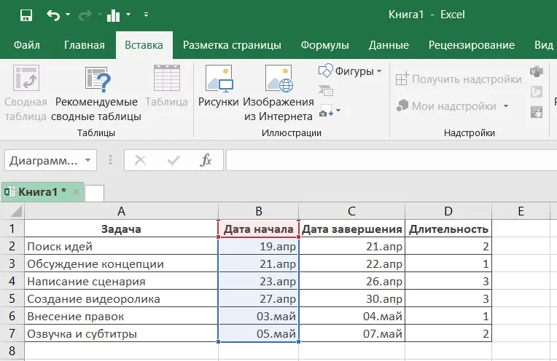Open the Name Box dropdown arrow

pyautogui.click(x=88, y=160)
